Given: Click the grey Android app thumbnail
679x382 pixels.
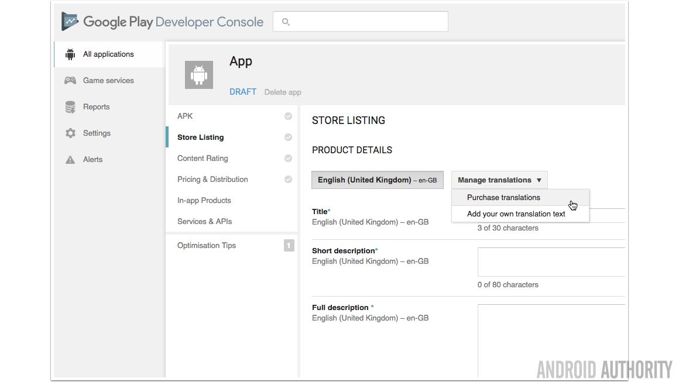Looking at the screenshot, I should point(199,75).
